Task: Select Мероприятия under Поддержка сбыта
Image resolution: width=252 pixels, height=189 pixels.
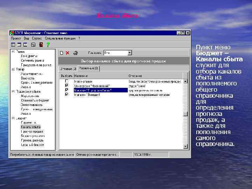Action: [30, 96]
